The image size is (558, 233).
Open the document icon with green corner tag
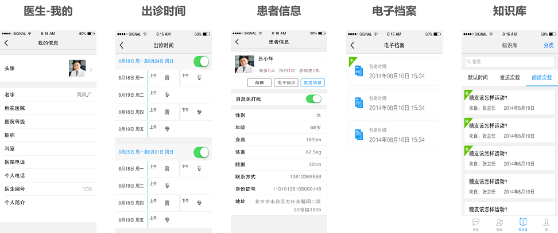(359, 71)
